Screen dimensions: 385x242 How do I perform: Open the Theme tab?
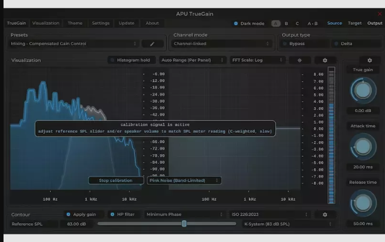pyautogui.click(x=75, y=23)
